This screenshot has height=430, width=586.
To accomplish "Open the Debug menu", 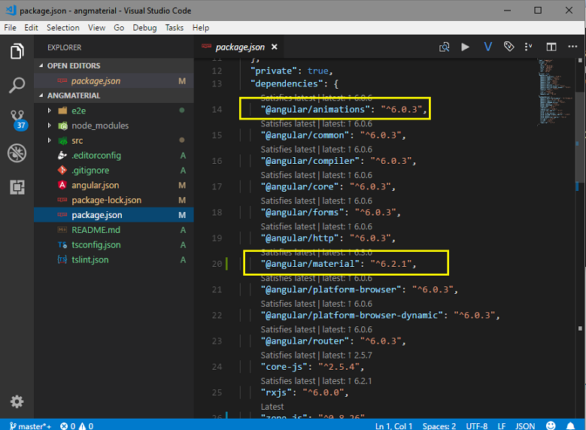I will point(144,28).
